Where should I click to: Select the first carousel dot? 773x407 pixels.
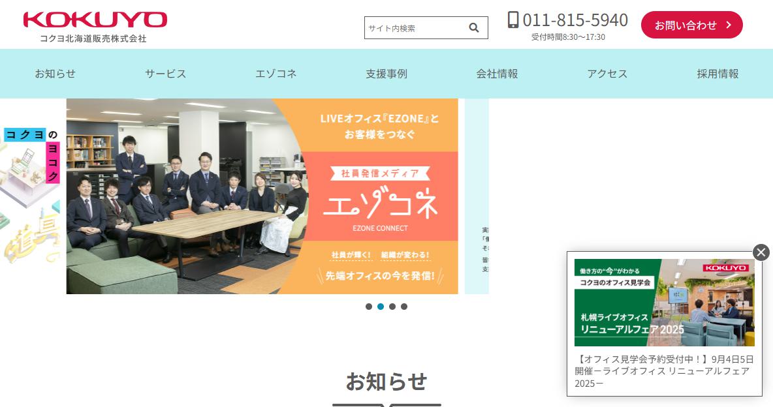coord(369,307)
